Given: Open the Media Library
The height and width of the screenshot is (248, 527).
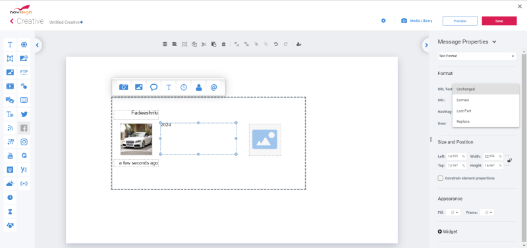Looking at the screenshot, I should (417, 21).
